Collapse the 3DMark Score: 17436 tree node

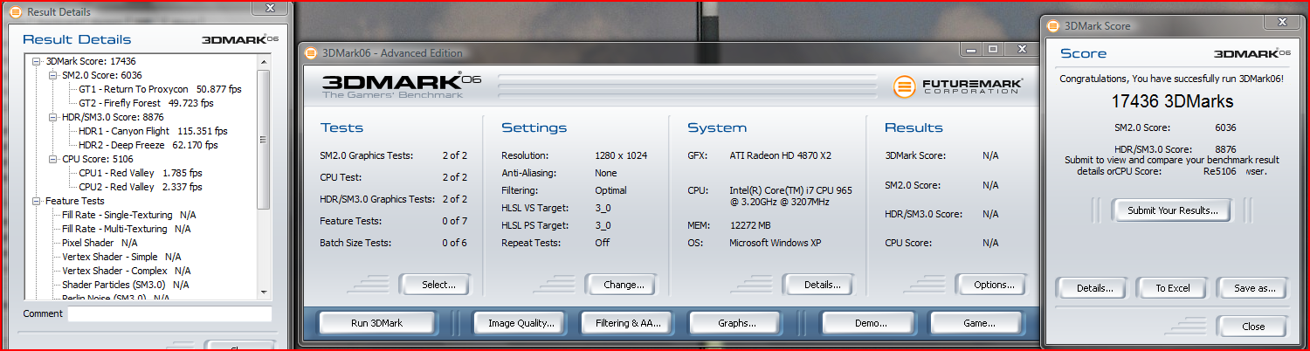[x=36, y=61]
